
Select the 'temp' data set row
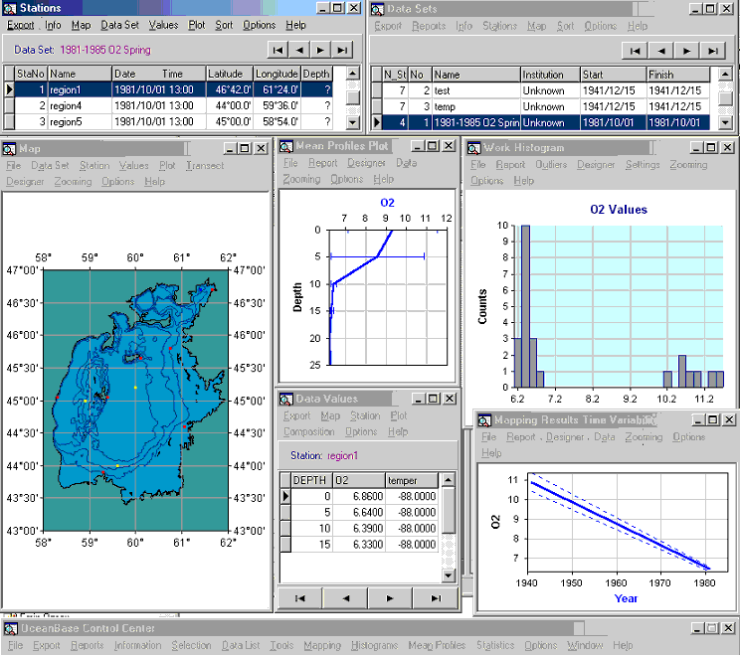(546, 107)
